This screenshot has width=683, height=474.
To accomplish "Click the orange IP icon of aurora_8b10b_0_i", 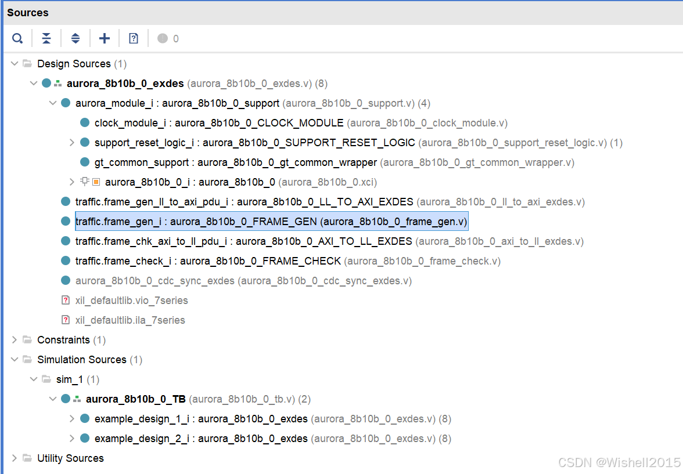I will click(96, 182).
